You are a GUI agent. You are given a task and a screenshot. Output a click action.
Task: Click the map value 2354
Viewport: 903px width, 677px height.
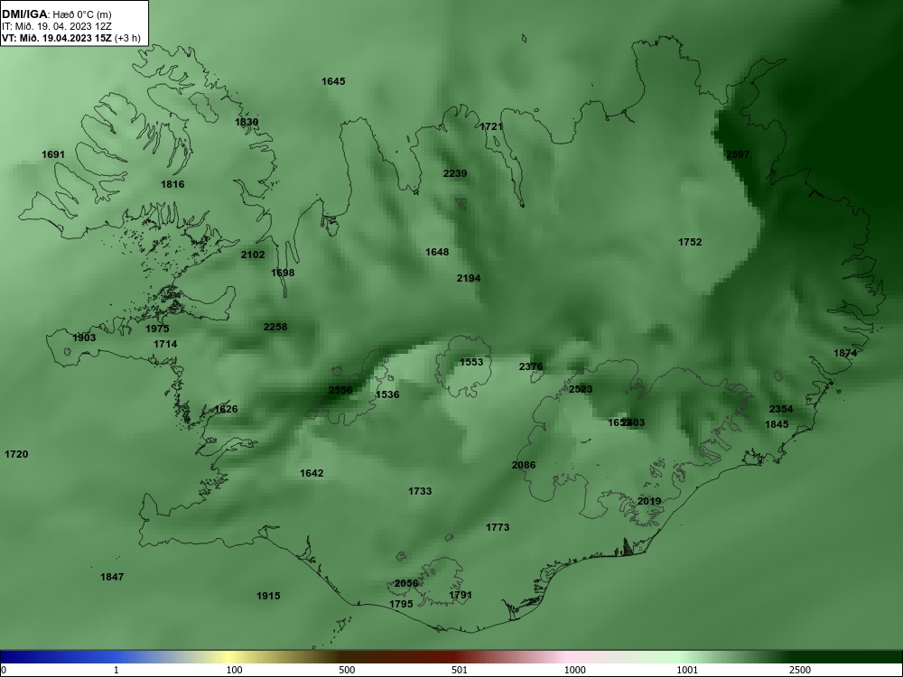tap(781, 409)
